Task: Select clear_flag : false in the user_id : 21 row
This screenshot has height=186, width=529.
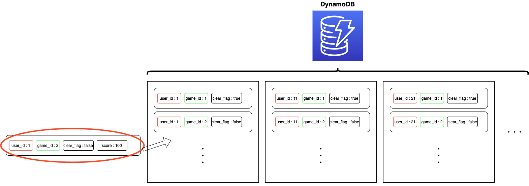Action: click(462, 122)
